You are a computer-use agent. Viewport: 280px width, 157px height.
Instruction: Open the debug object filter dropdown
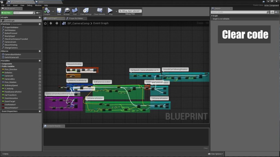pos(130,11)
